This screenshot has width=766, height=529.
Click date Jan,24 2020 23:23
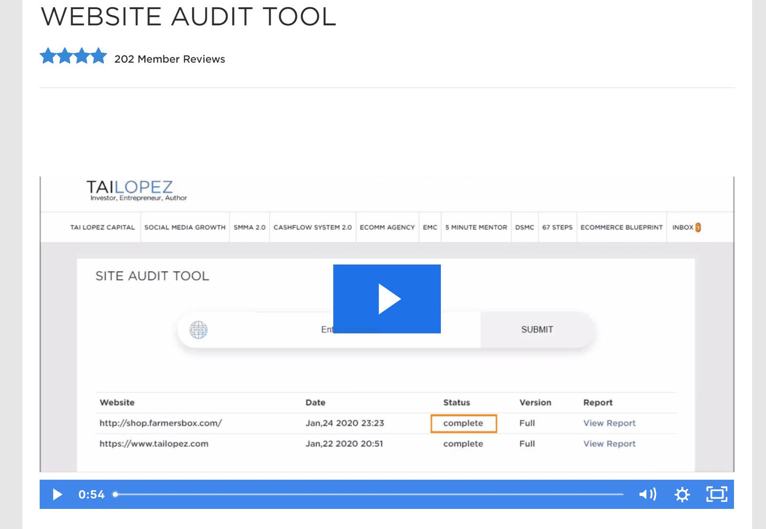click(x=345, y=423)
